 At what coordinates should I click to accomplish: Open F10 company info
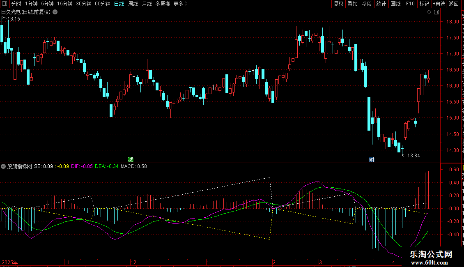[410, 4]
